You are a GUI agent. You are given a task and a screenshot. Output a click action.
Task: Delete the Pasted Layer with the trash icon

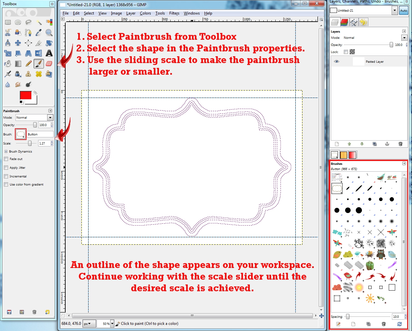coord(401,144)
